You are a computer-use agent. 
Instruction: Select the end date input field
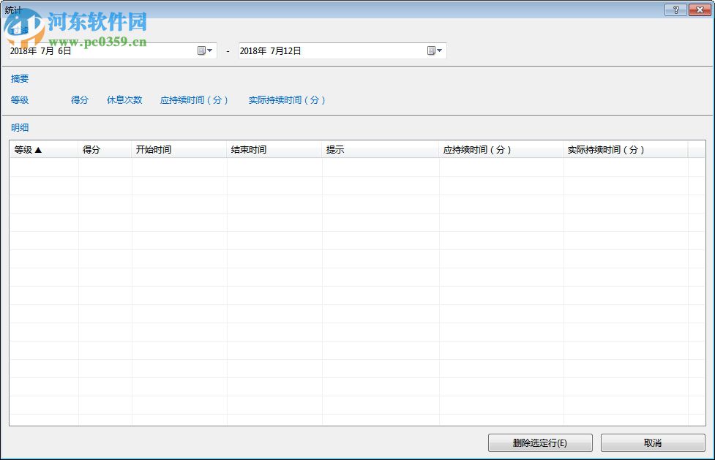[x=322, y=50]
